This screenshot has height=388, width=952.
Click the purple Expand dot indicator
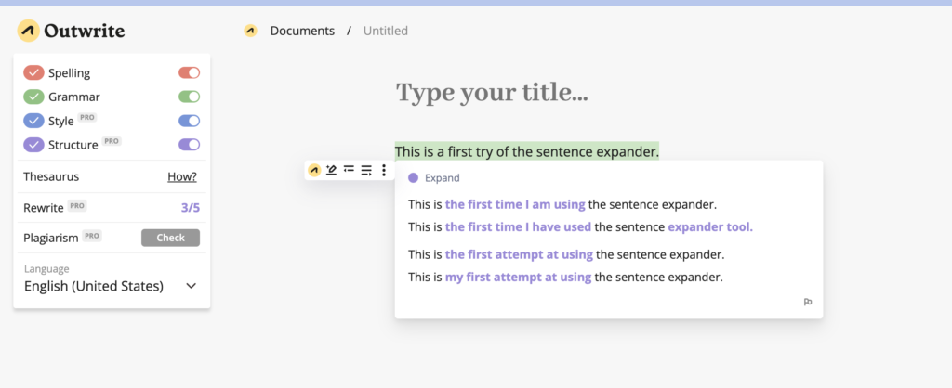pyautogui.click(x=414, y=178)
